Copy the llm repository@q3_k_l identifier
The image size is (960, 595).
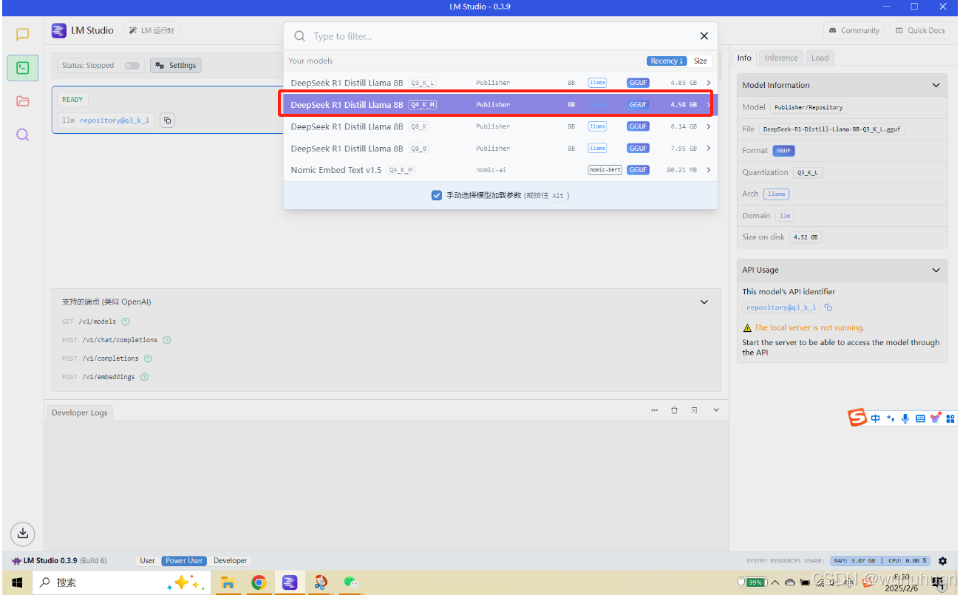click(167, 120)
